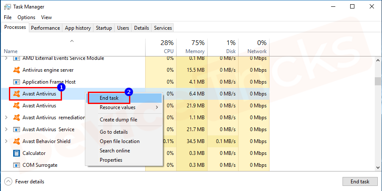
Task: Click icon of Avast Antivirus using 21.9 MB
Action: 16,106
